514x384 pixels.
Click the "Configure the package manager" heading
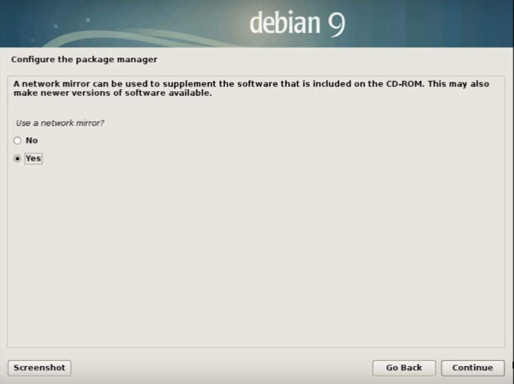pos(84,60)
